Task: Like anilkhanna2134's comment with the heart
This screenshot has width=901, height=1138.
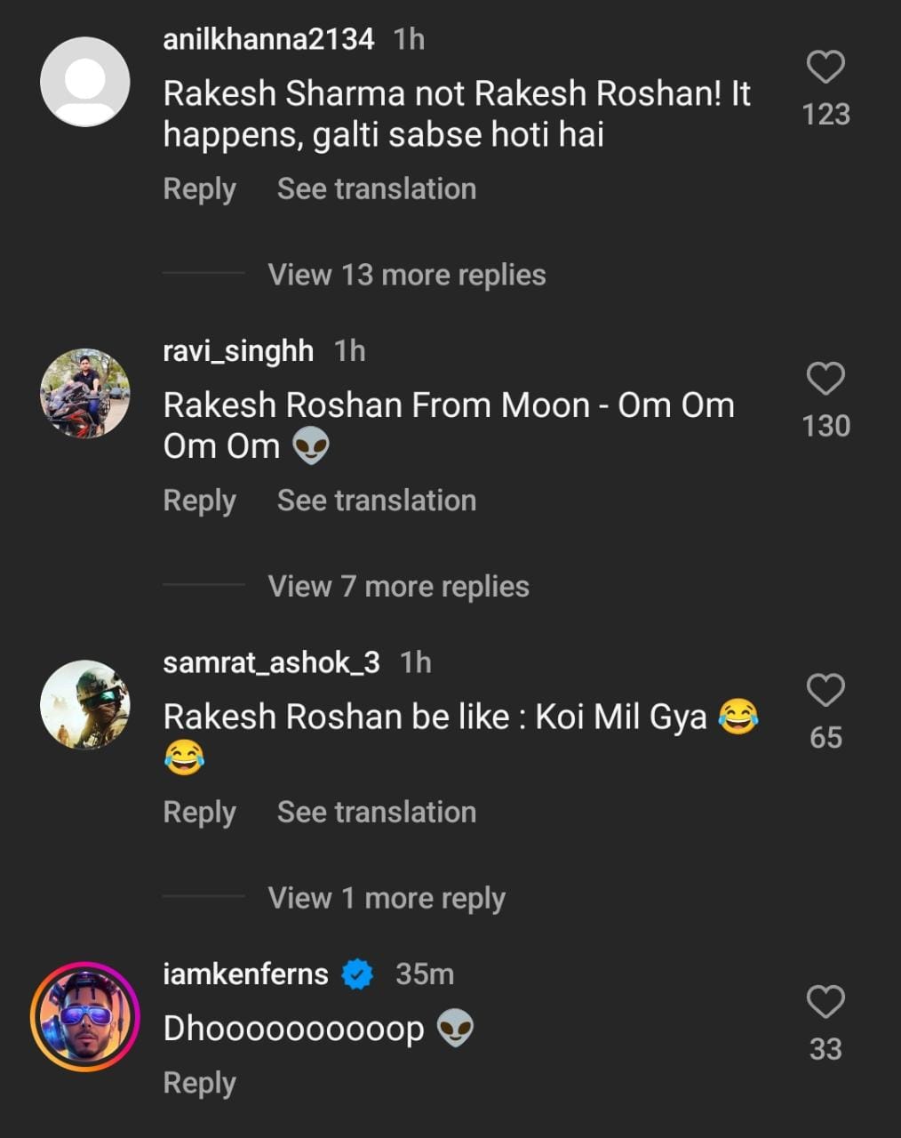Action: pyautogui.click(x=825, y=68)
